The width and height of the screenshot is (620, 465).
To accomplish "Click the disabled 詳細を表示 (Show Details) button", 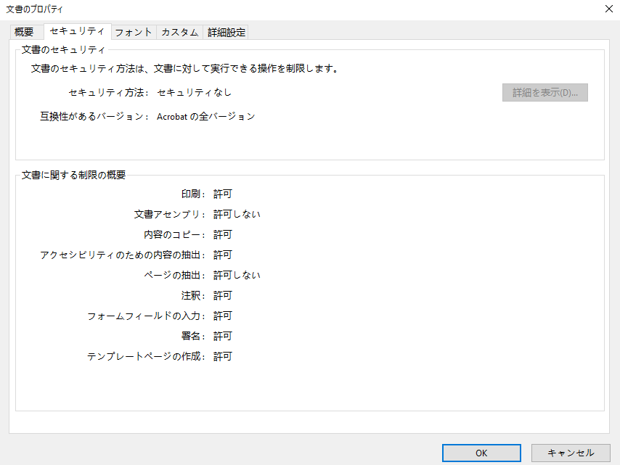I will tap(544, 92).
